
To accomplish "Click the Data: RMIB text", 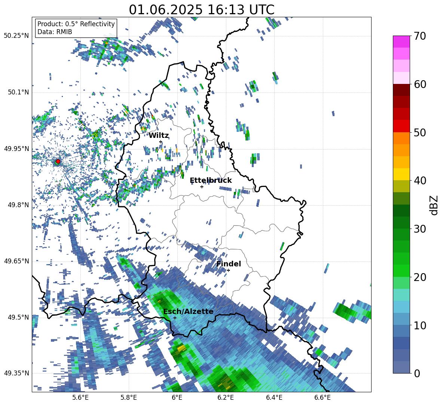I will coord(55,32).
